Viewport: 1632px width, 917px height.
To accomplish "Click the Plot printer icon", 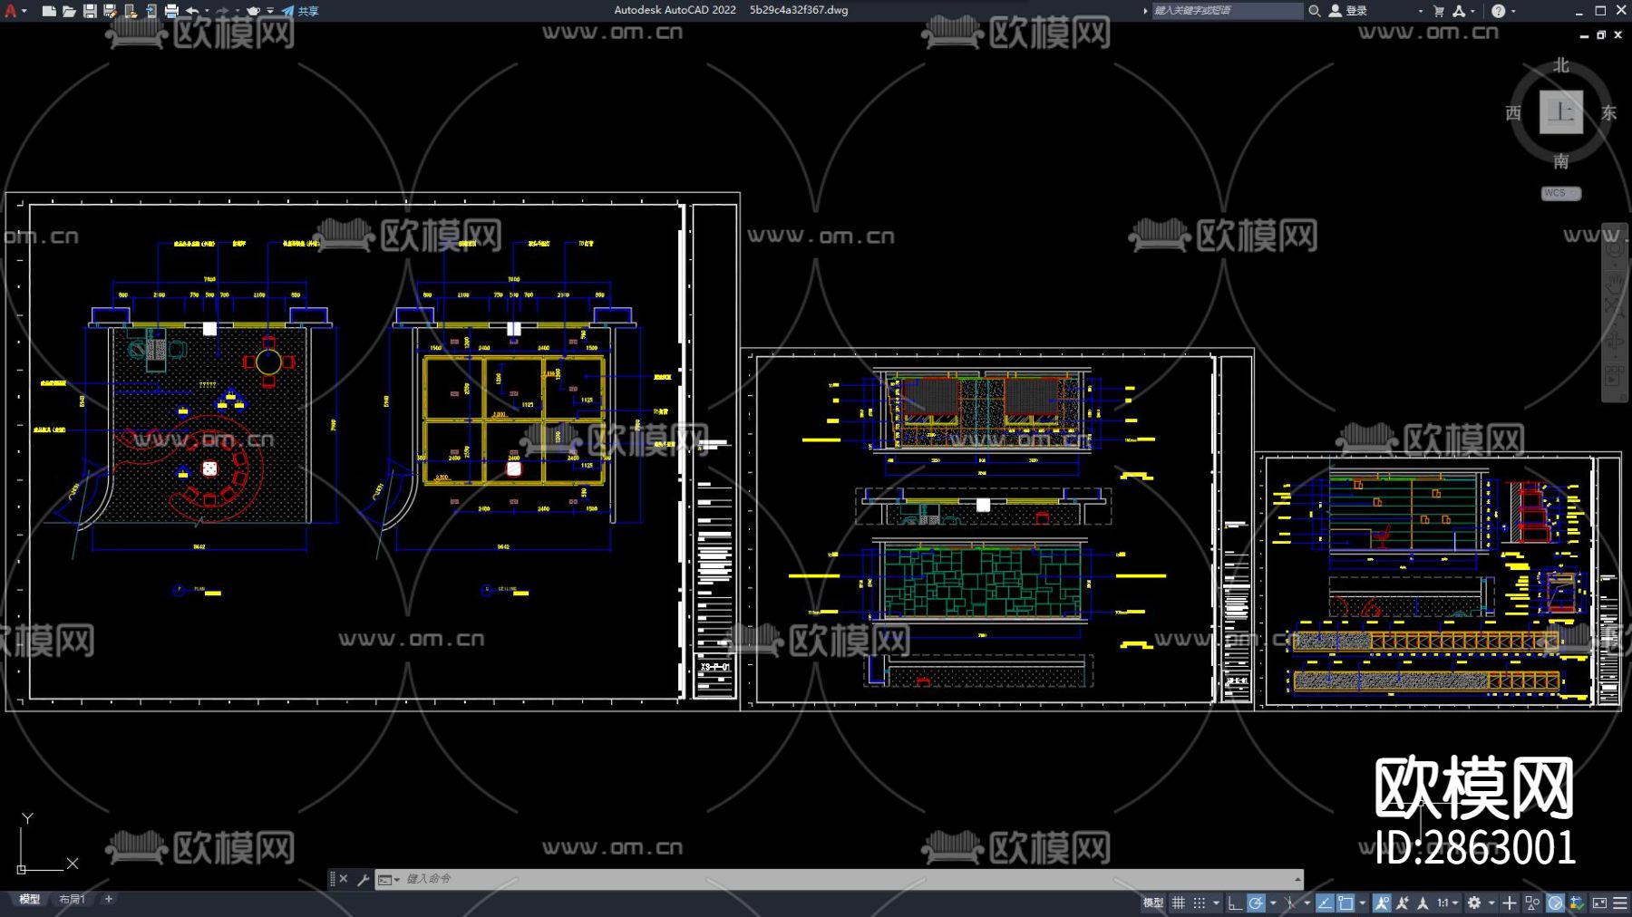I will 171,11.
